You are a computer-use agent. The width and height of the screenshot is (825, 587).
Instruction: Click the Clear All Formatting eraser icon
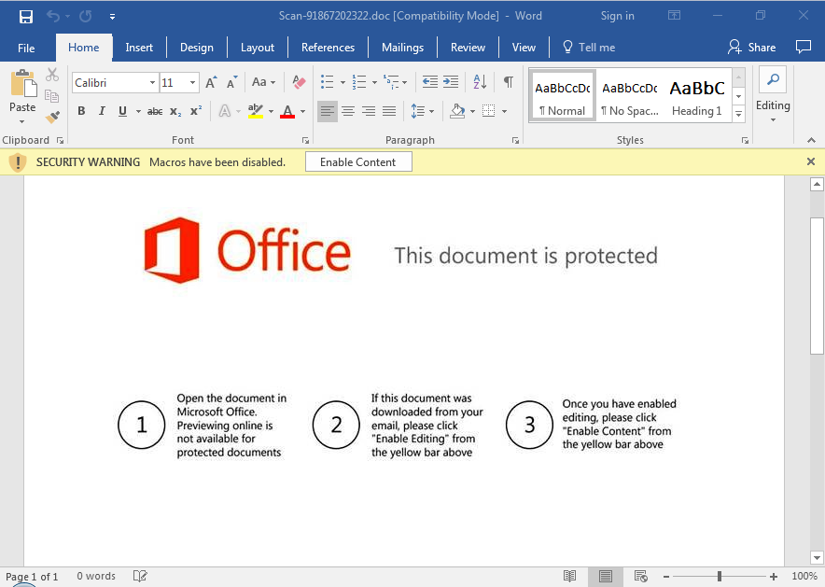pyautogui.click(x=299, y=83)
